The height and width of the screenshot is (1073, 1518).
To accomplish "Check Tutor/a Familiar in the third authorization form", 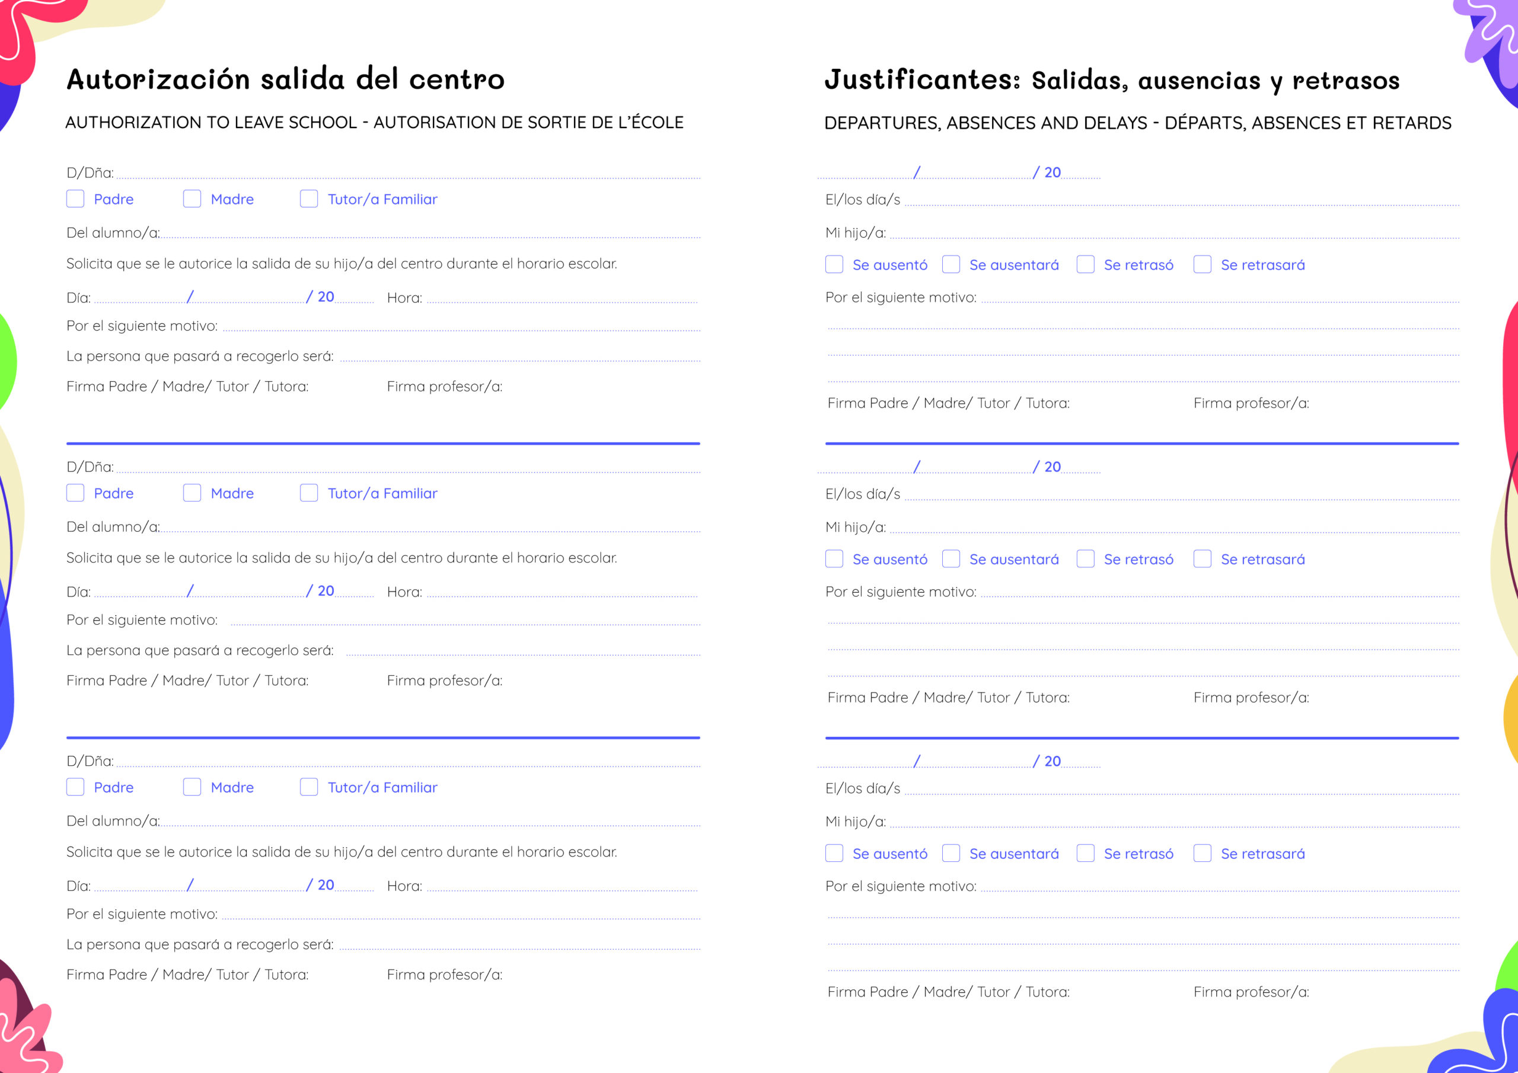I will (309, 787).
